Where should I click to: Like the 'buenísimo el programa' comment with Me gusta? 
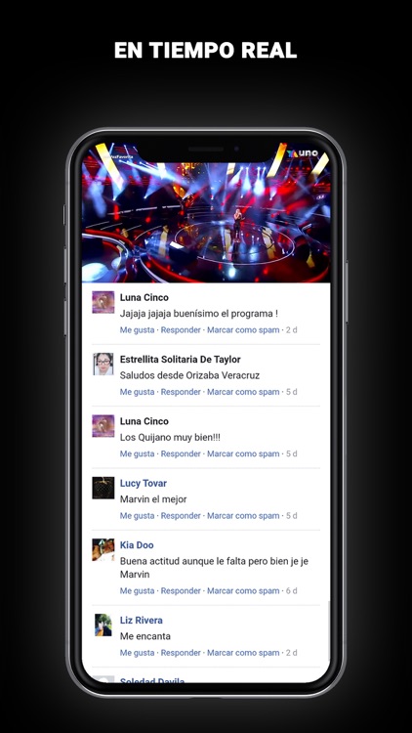point(137,330)
